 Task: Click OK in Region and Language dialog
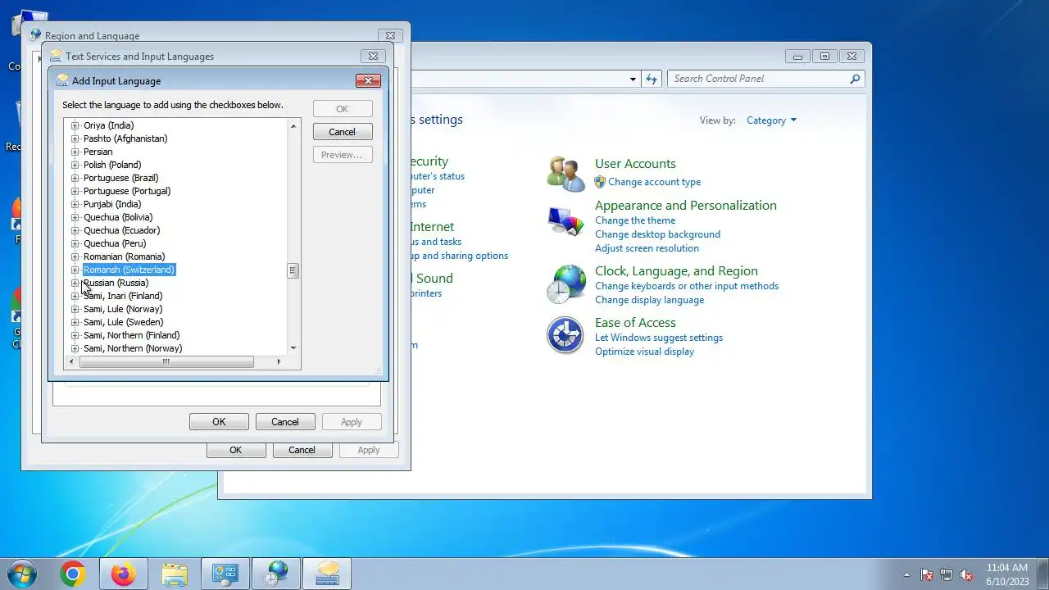(x=236, y=450)
